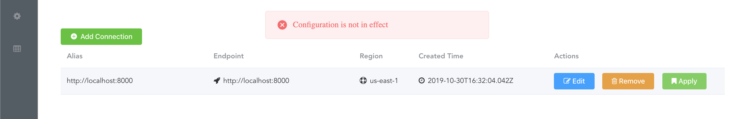Click the 'Configuration is not in effect' message
The width and height of the screenshot is (754, 119).
pyautogui.click(x=340, y=25)
